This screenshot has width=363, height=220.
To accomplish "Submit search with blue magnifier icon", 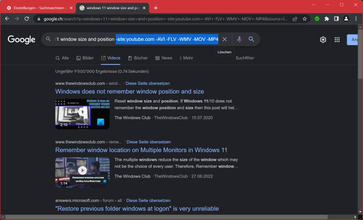I will point(251,39).
